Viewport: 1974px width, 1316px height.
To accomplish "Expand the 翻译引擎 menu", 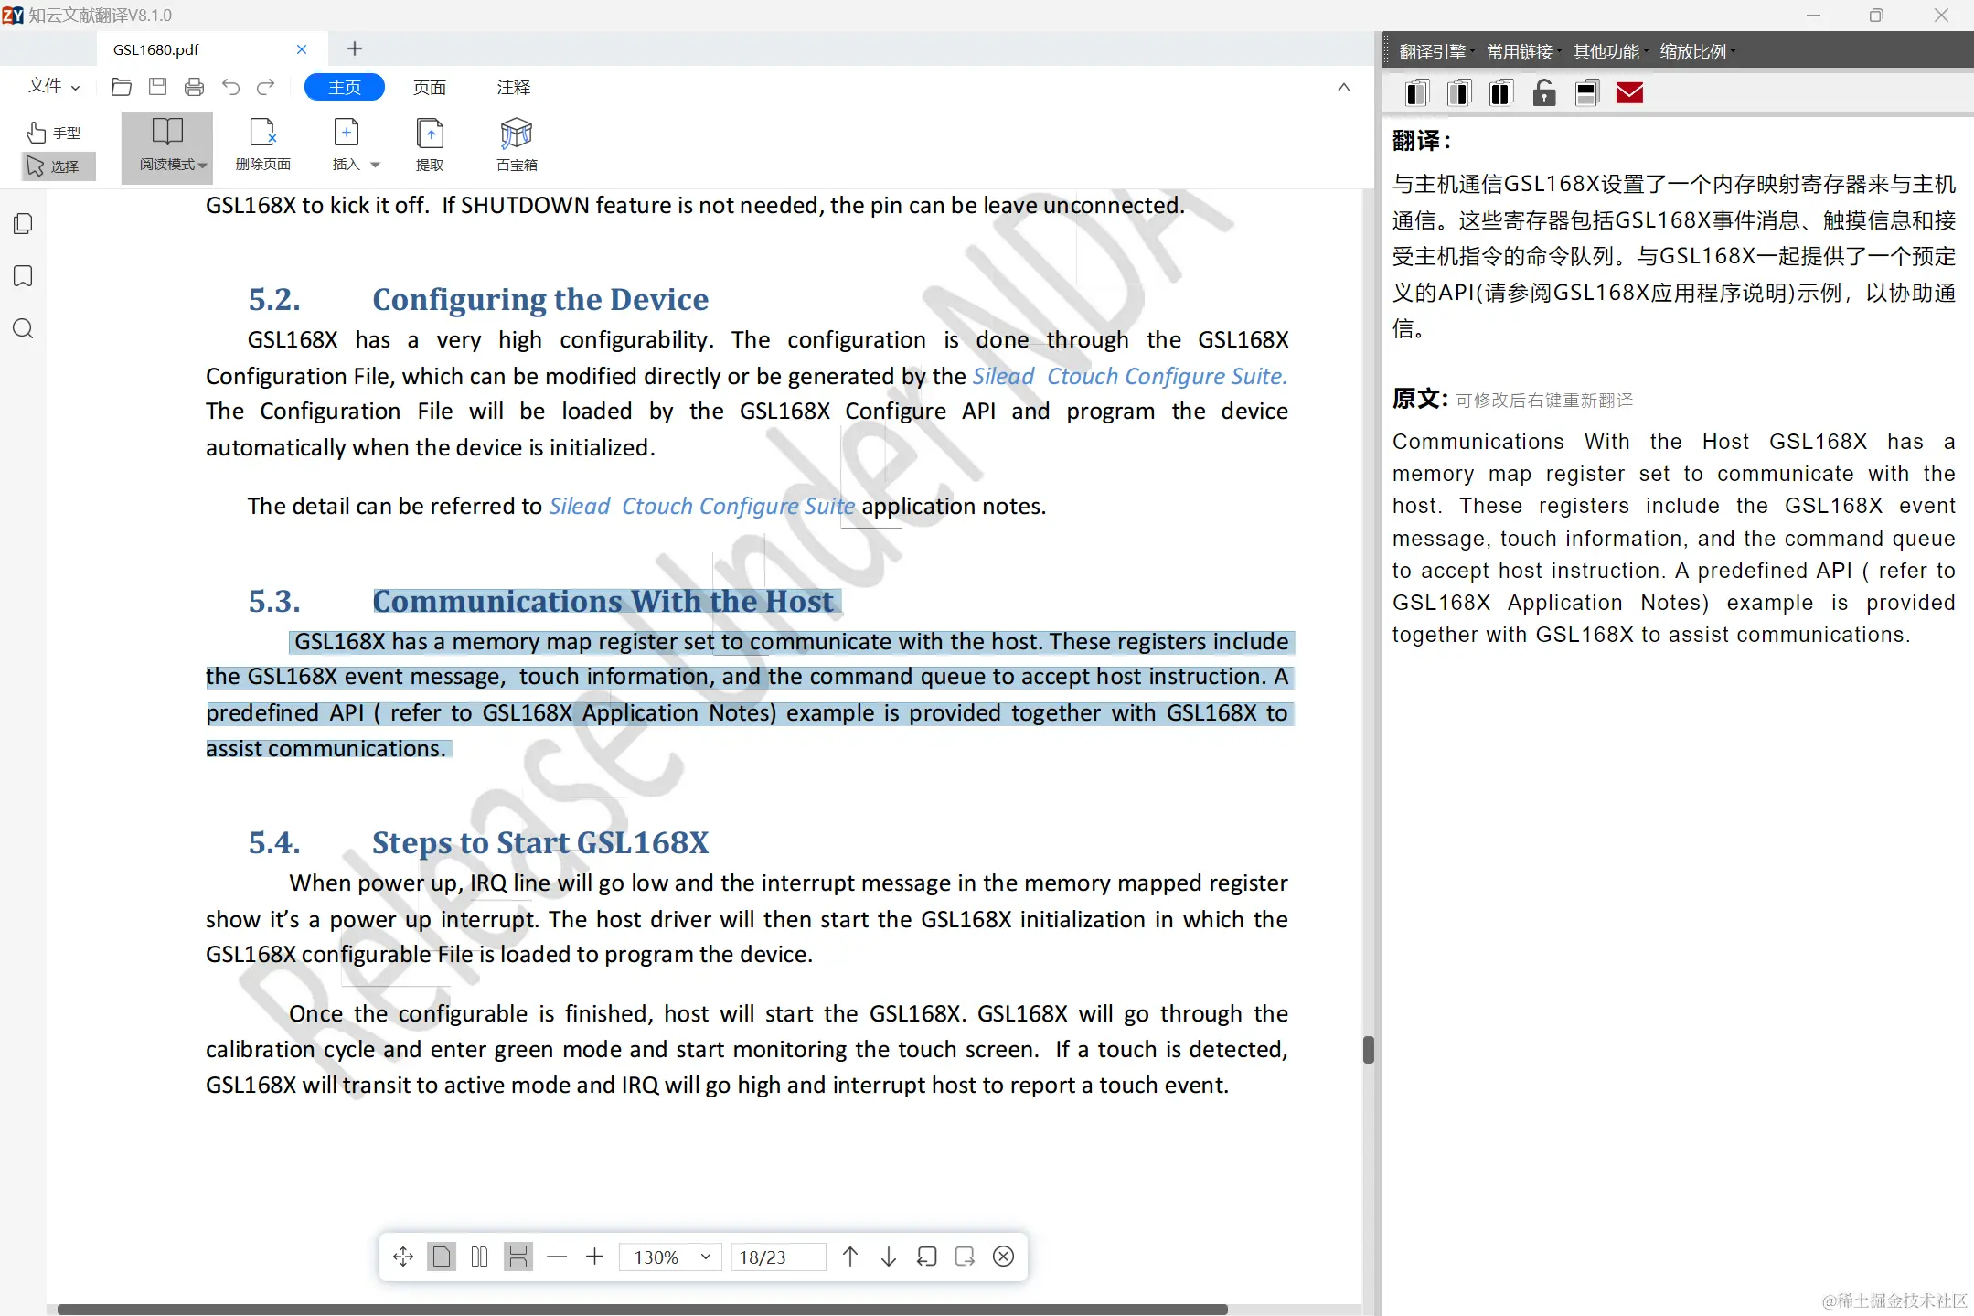I will tap(1434, 51).
